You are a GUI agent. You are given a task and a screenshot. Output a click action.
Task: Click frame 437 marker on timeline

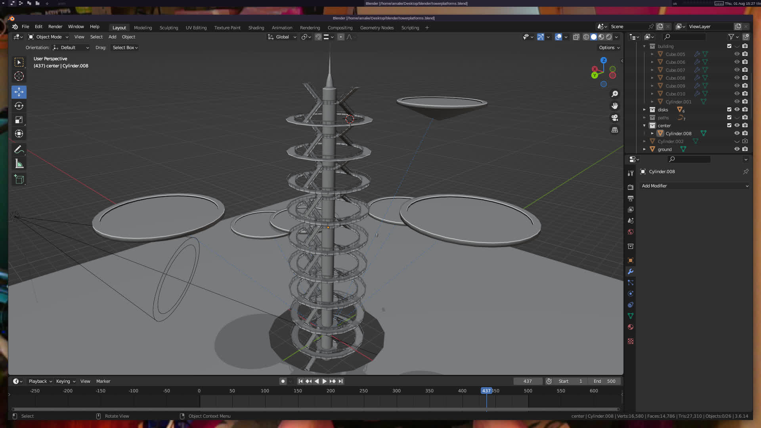[486, 391]
